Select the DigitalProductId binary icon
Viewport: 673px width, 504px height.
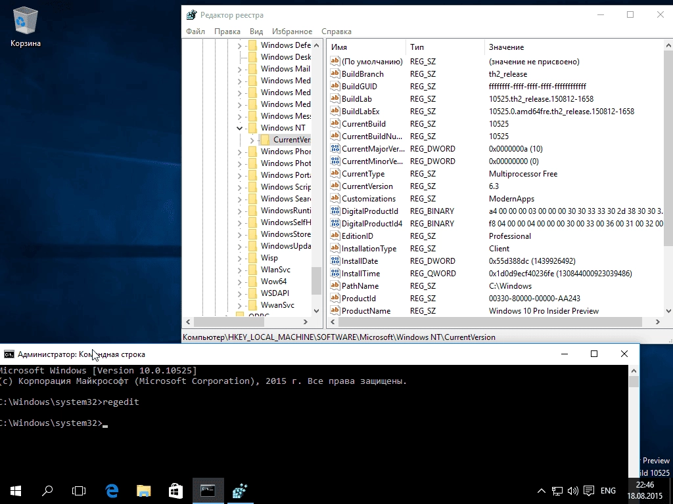(335, 211)
